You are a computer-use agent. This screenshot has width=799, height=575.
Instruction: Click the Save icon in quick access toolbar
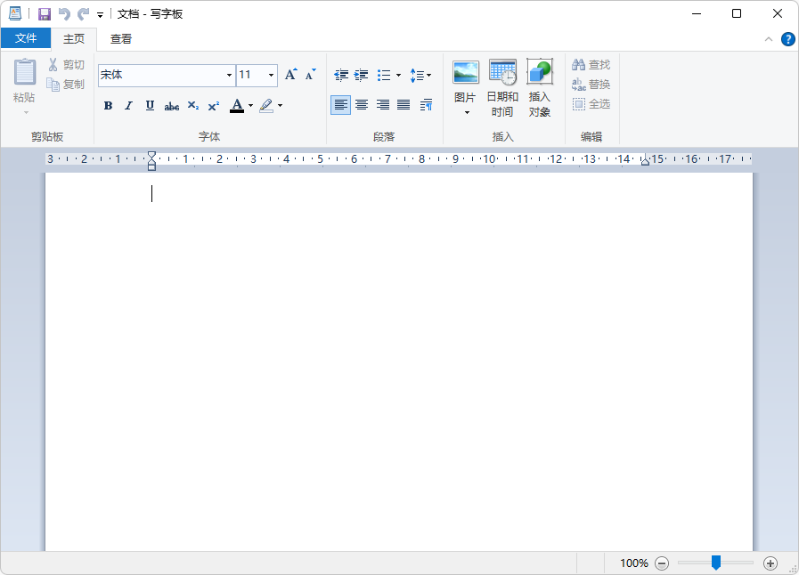44,14
